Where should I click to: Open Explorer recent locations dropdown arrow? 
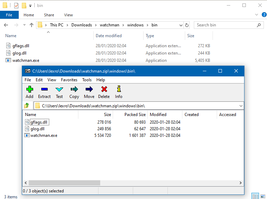[24, 25]
